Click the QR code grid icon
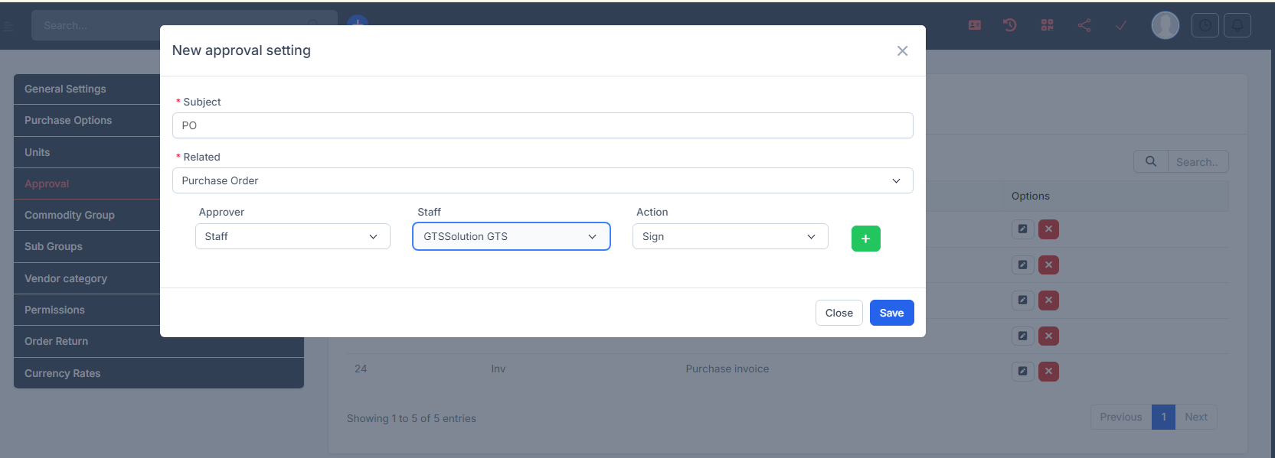 pyautogui.click(x=1047, y=25)
